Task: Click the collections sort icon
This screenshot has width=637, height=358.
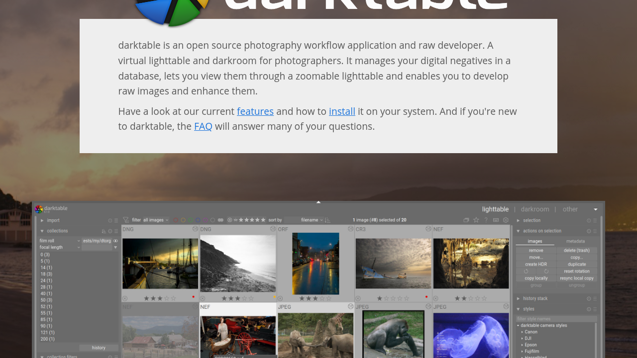Action: coord(104,231)
